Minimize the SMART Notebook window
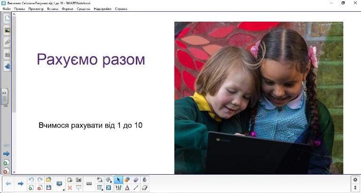Screen dimensions: 361x193 pos(331,3)
